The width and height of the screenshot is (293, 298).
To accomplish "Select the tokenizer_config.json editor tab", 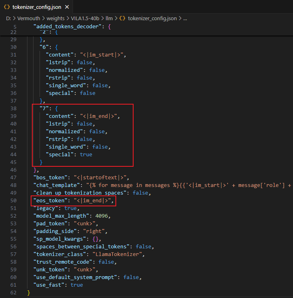I will coord(36,7).
